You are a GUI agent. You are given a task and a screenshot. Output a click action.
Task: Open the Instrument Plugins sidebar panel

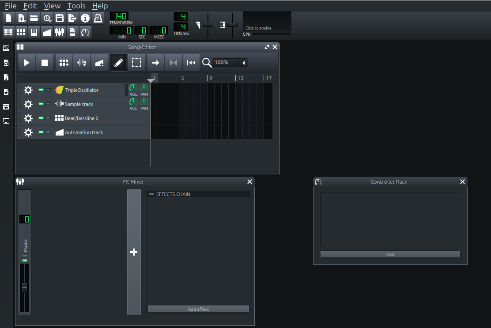coord(6,48)
